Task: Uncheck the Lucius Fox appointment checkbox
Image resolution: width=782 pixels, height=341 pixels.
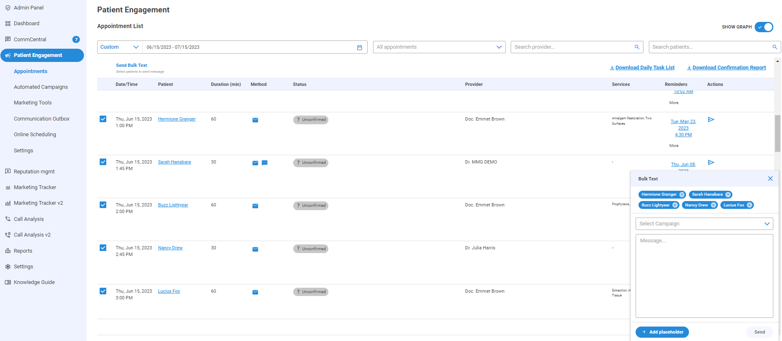Action: point(103,291)
